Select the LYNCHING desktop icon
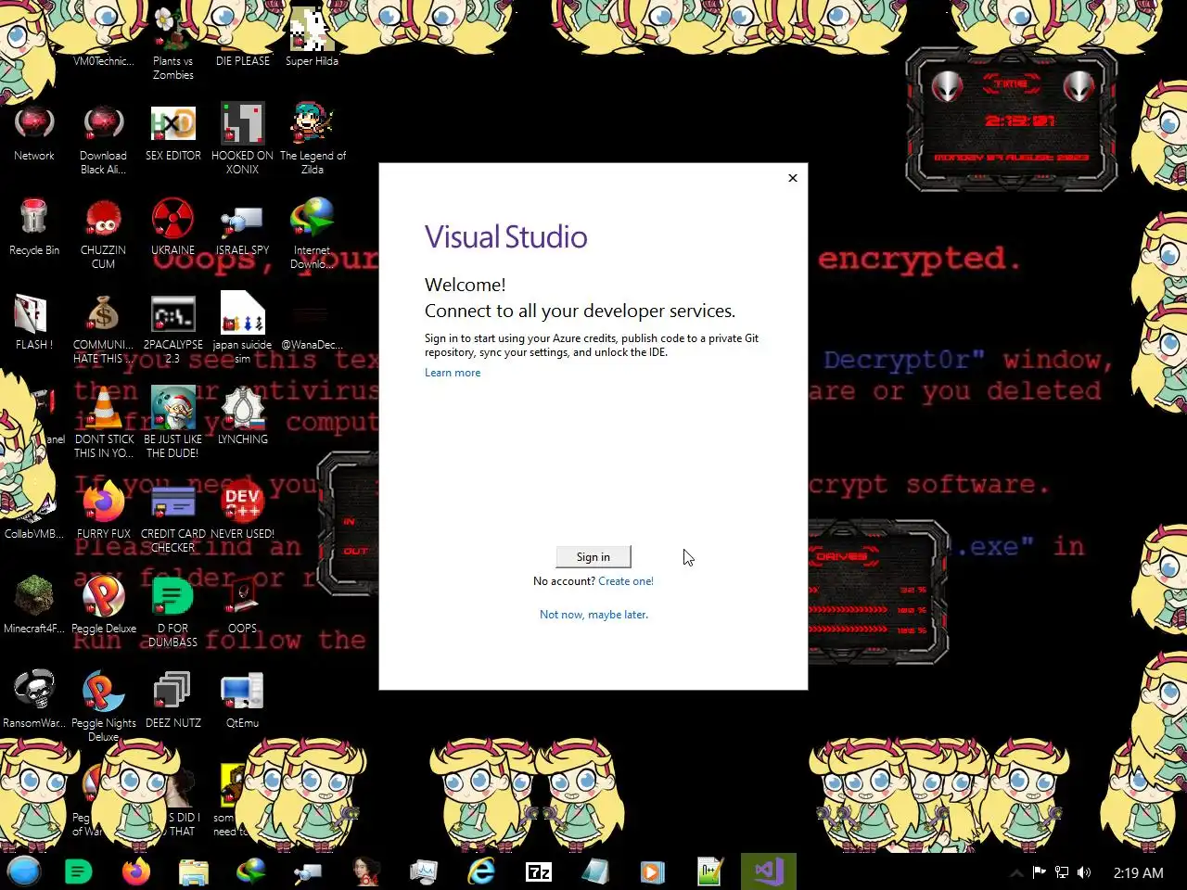Viewport: 1187px width, 890px height. (x=243, y=417)
